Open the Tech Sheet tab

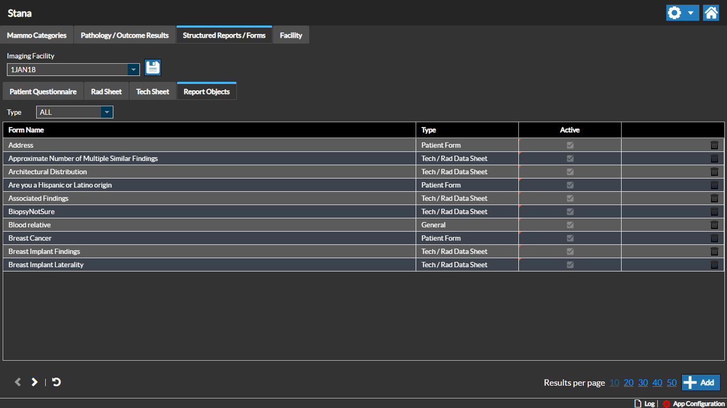(153, 91)
